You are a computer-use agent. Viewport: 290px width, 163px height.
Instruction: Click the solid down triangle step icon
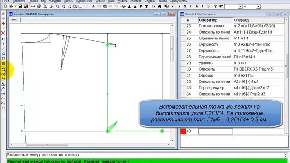(141, 6)
